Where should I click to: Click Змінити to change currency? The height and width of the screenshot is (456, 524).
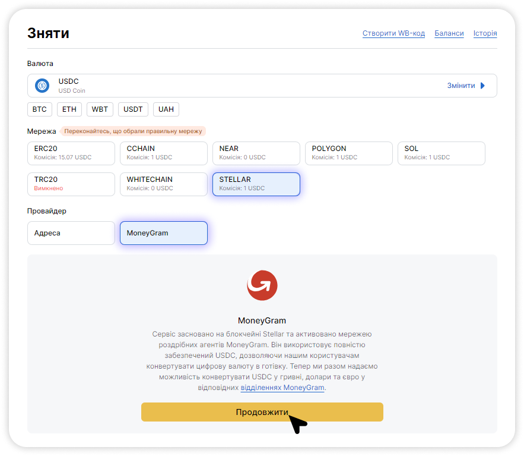[461, 86]
